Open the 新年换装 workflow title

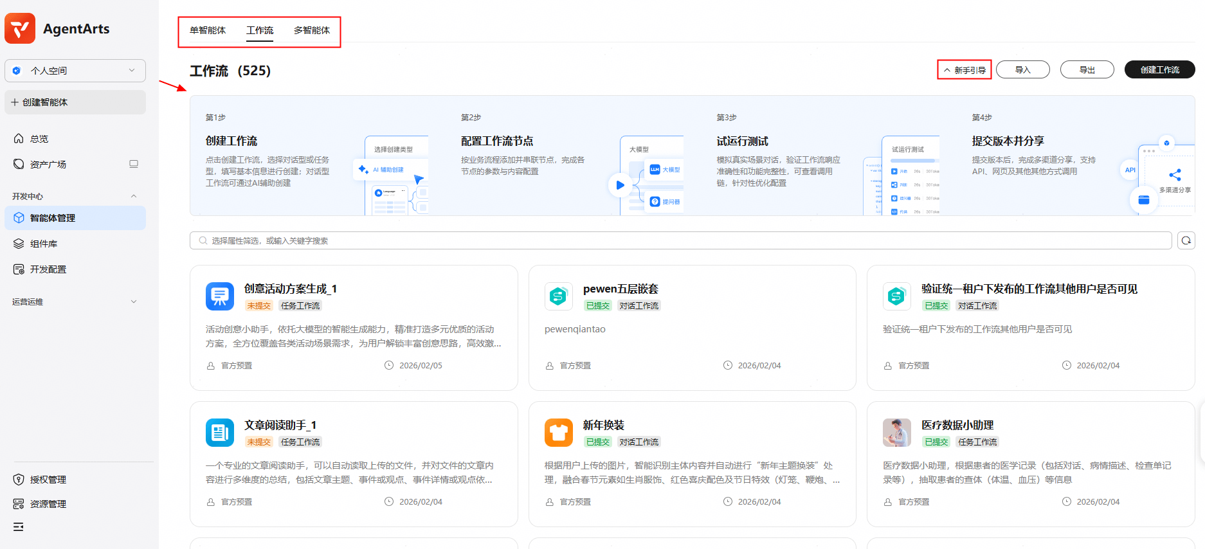pos(604,426)
